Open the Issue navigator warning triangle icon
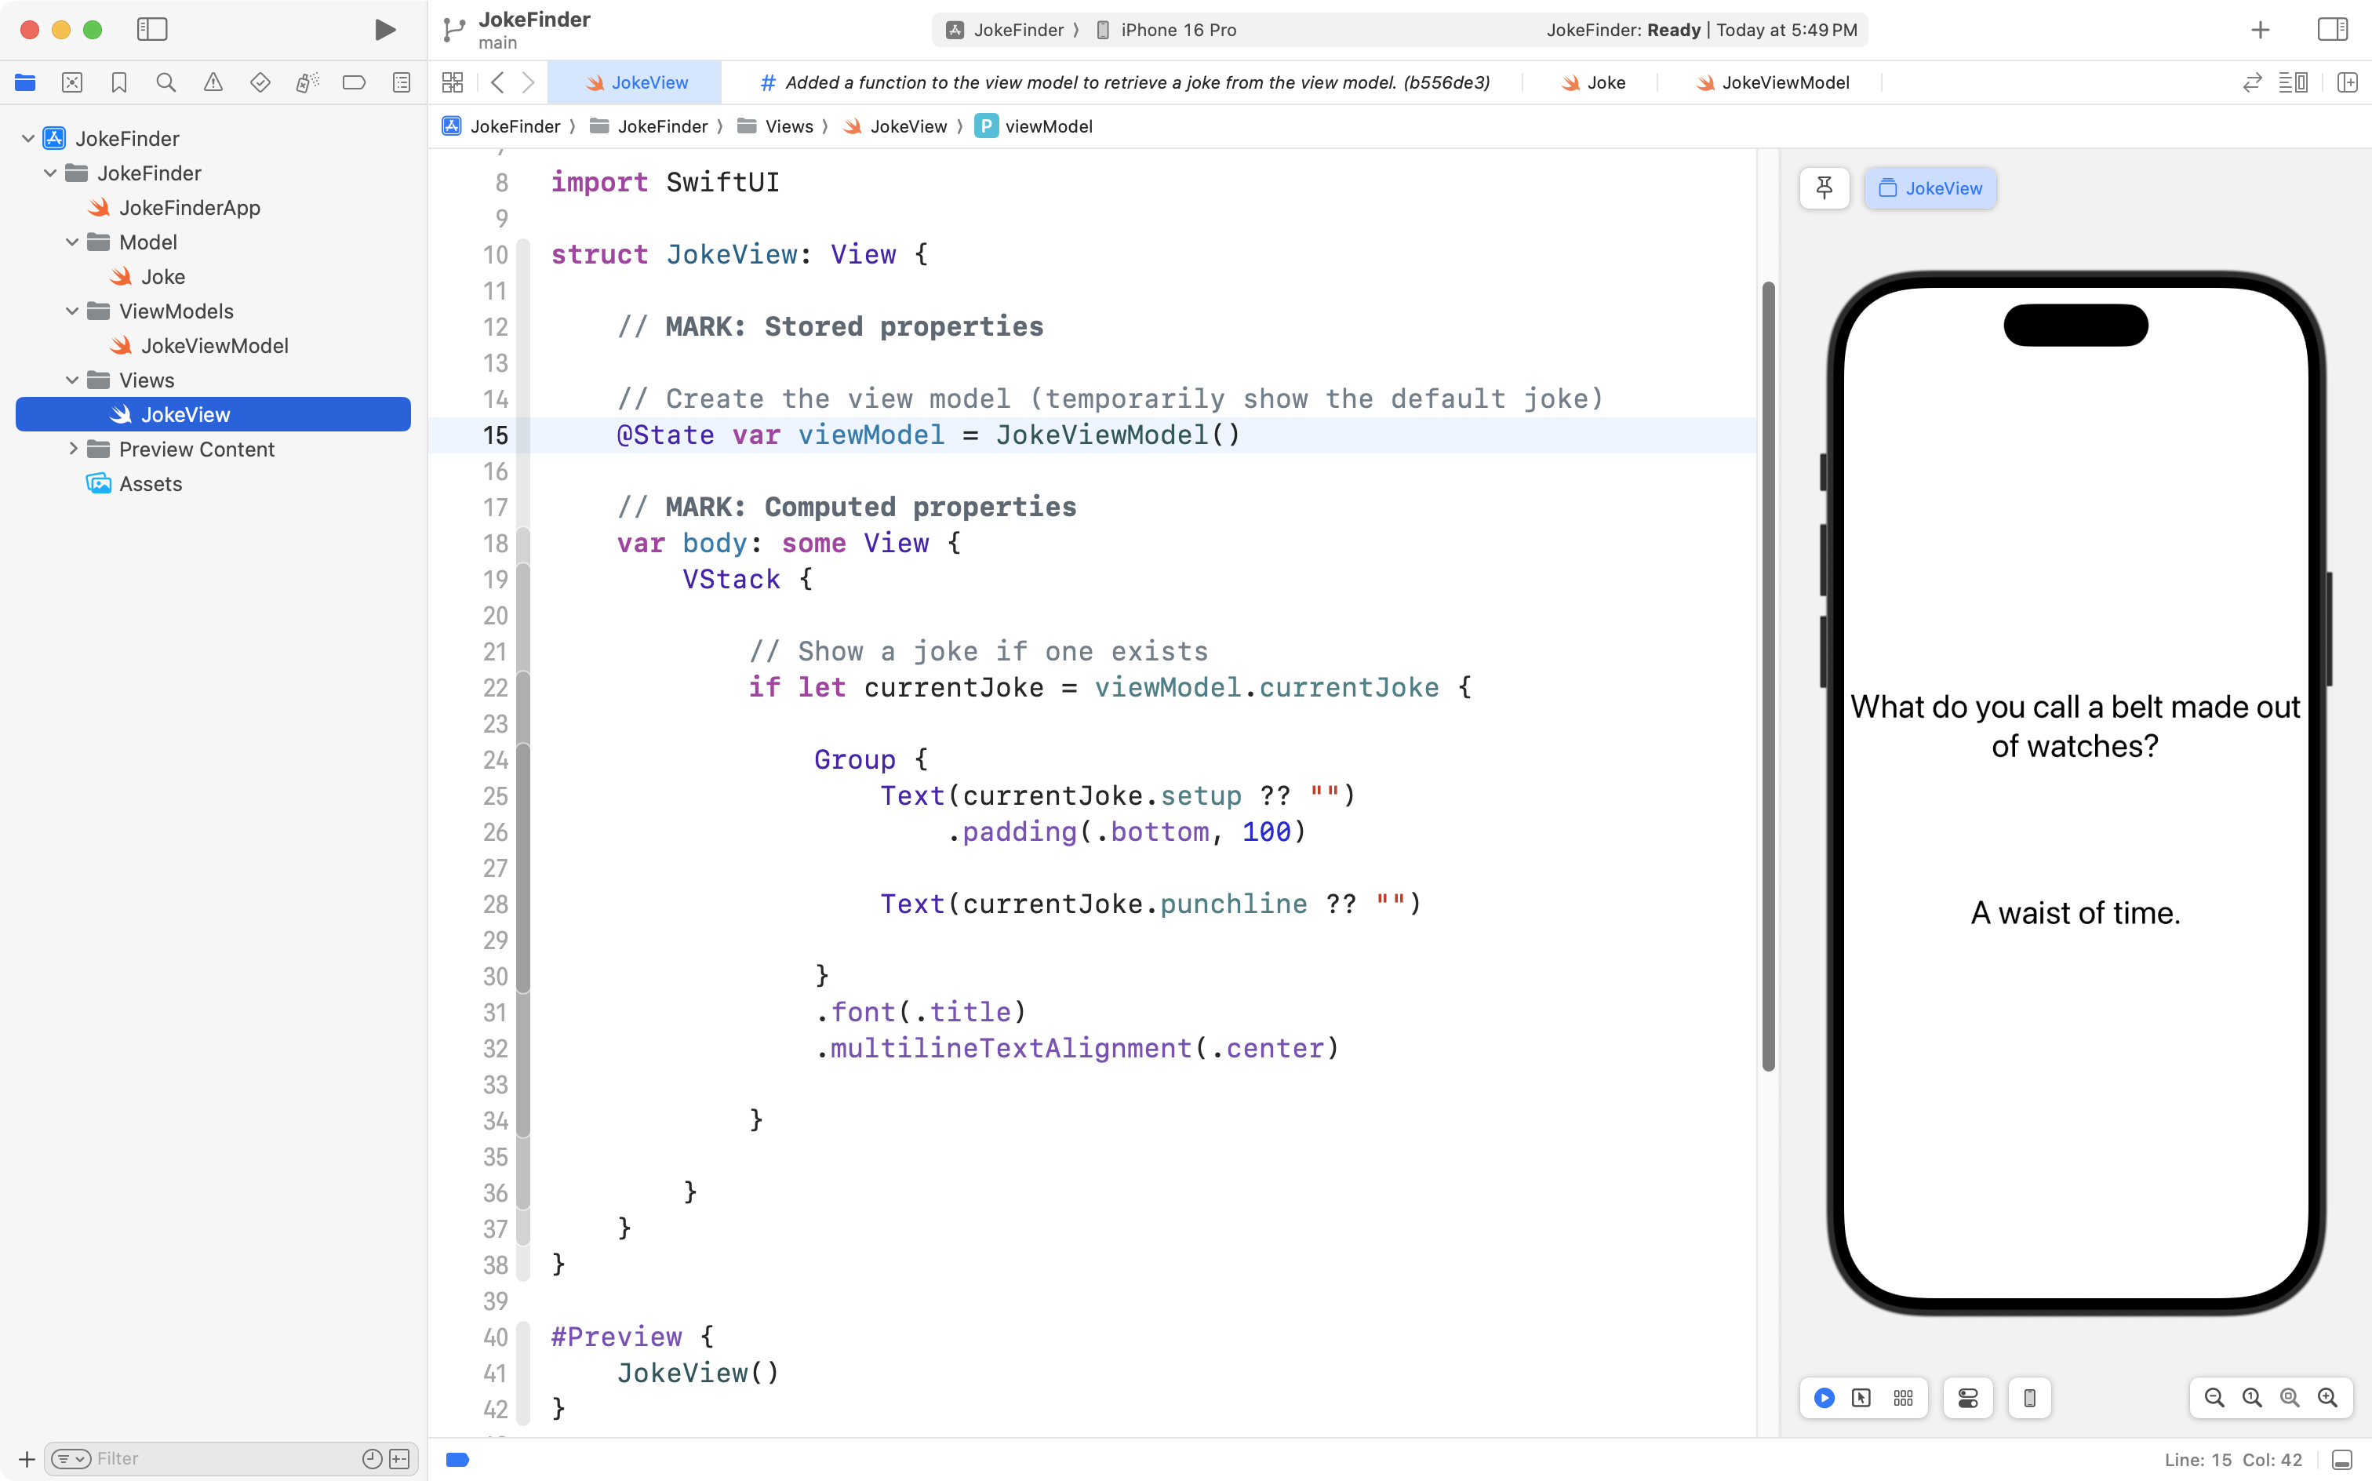 coord(213,82)
